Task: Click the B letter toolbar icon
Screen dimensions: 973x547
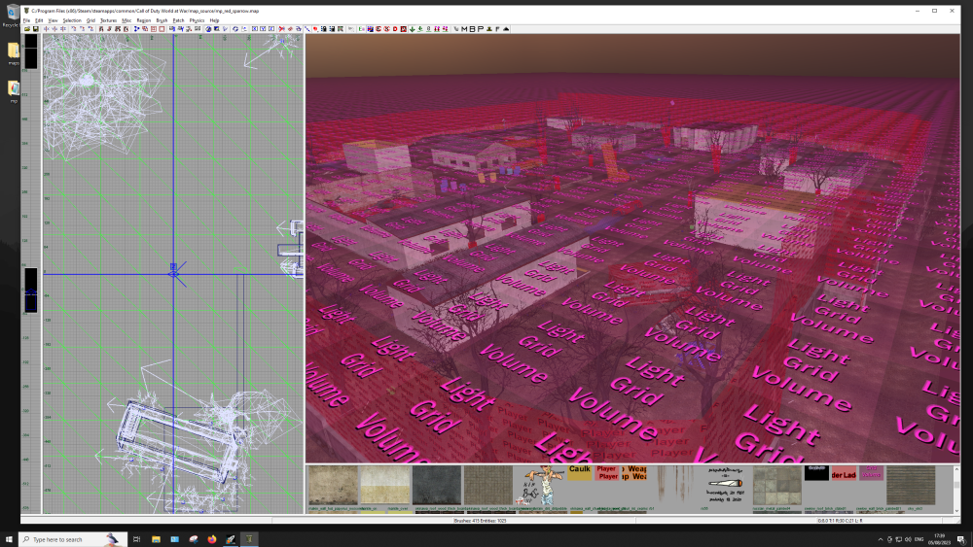Action: click(472, 28)
